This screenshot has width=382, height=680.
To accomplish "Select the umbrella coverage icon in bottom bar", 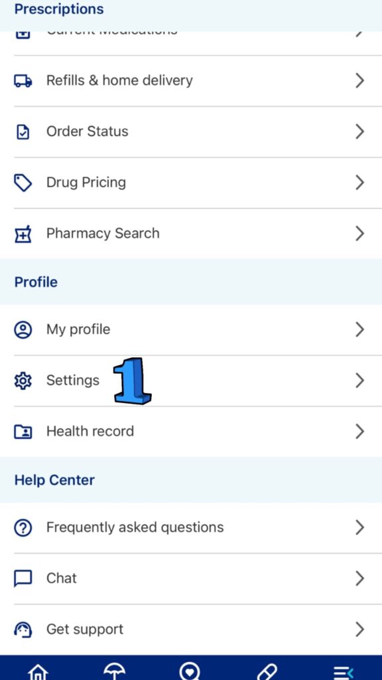I will tap(114, 671).
